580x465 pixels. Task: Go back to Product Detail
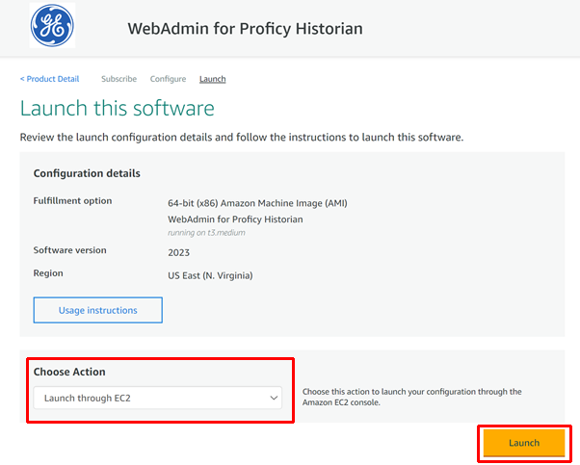49,79
